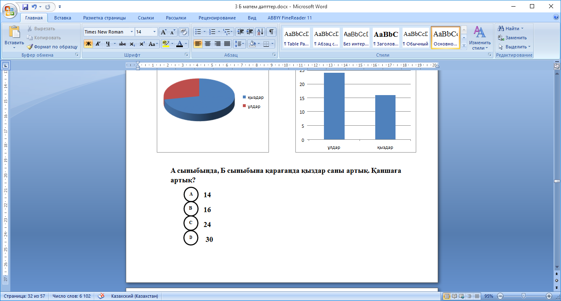Click the zoom slider
This screenshot has height=301, width=561.
(x=524, y=296)
